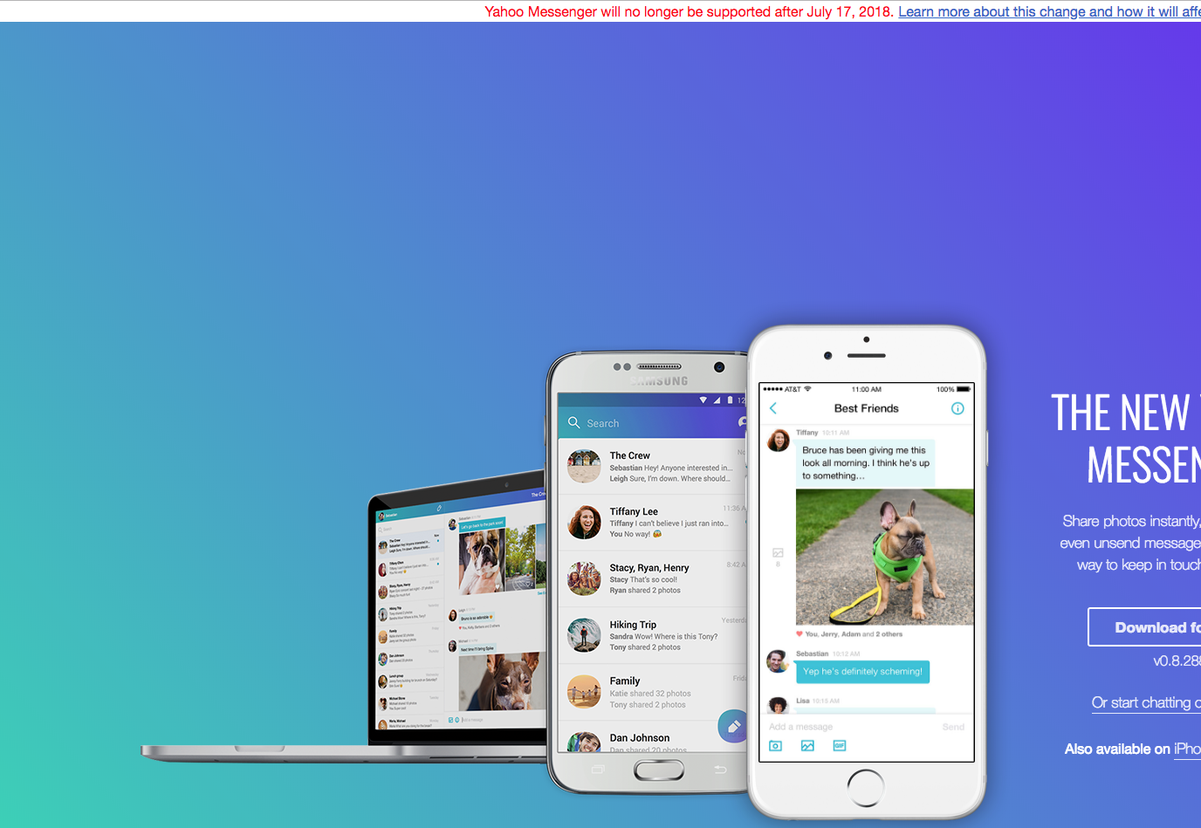Follow the 'Or start chatting' link
The height and width of the screenshot is (828, 1201).
pyautogui.click(x=1145, y=702)
